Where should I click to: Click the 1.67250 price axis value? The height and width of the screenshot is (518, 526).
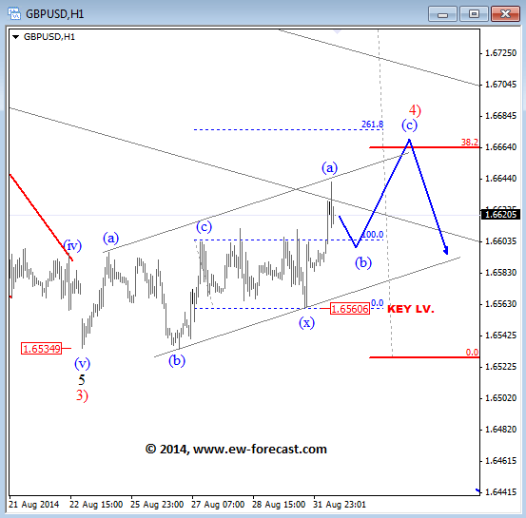[501, 53]
